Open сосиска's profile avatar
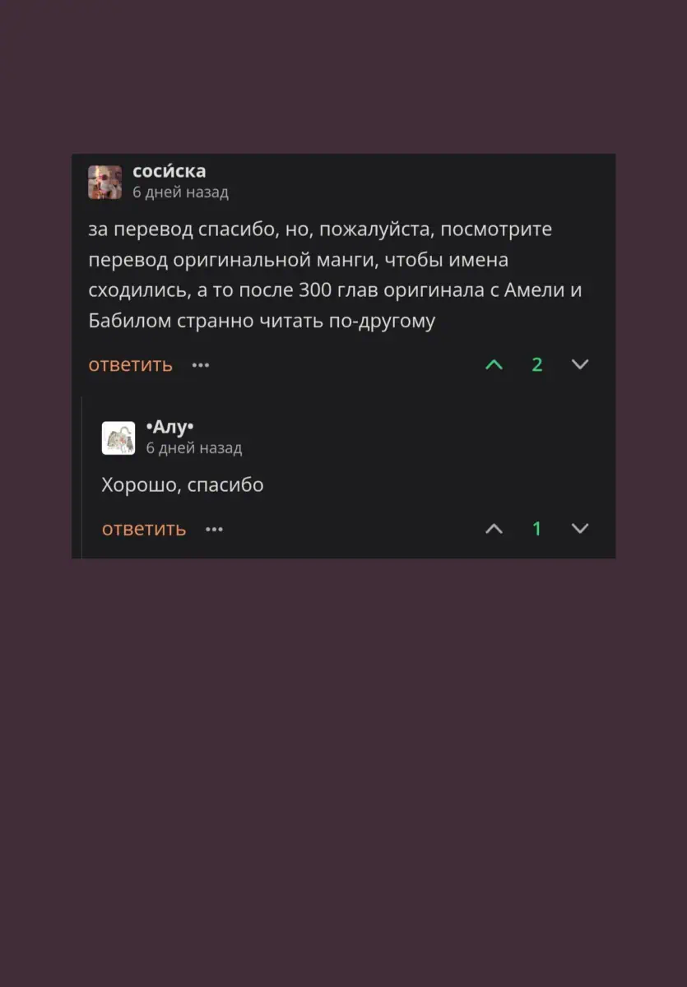Screen dimensions: 687x987 (x=104, y=182)
